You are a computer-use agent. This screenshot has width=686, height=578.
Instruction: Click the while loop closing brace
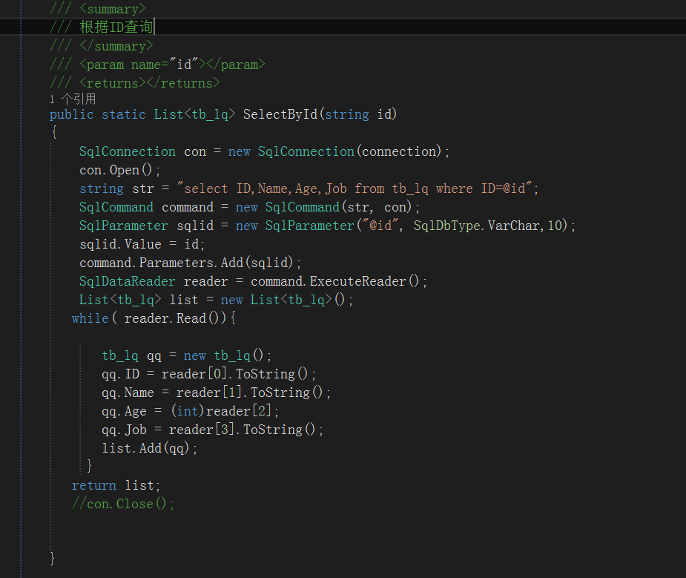(89, 466)
